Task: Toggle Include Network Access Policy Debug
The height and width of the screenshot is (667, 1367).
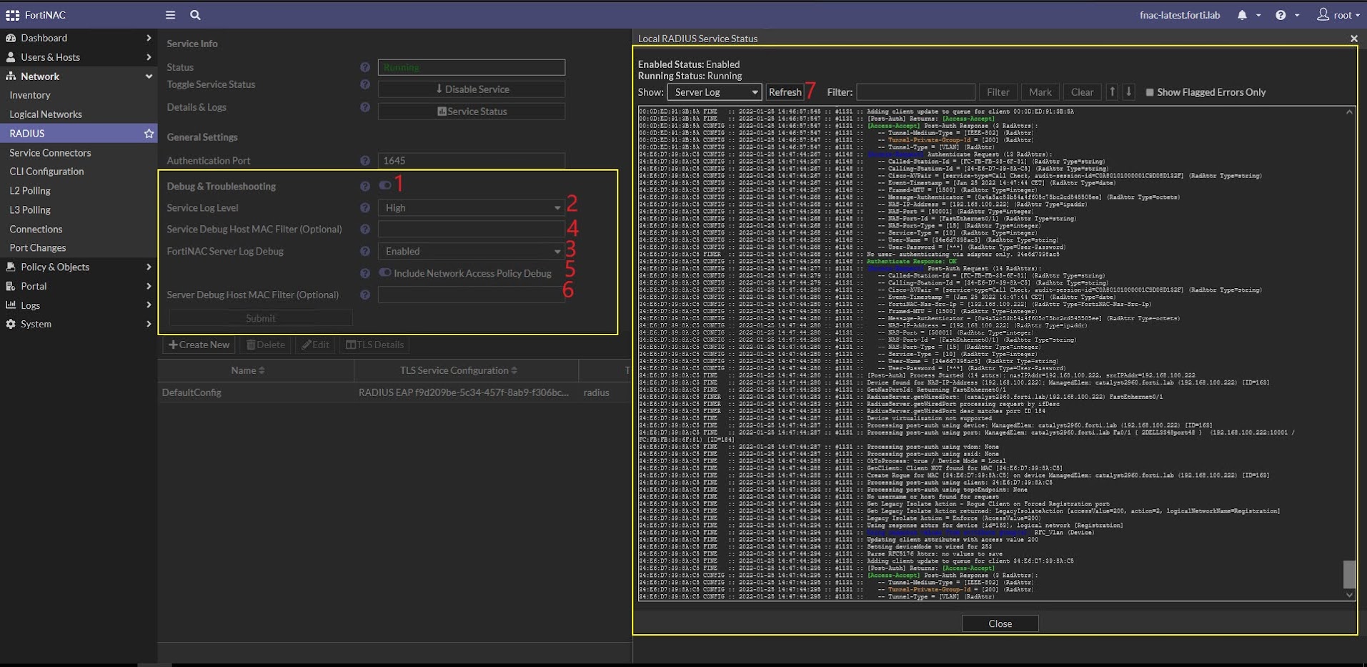Action: (x=385, y=273)
